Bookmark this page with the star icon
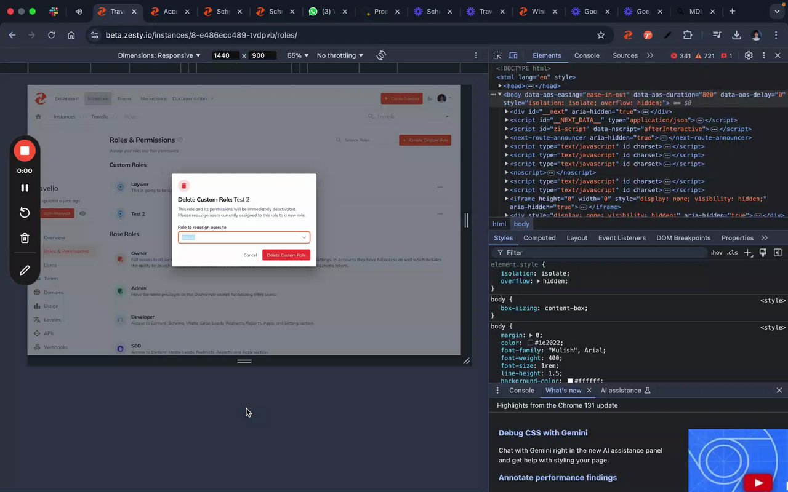 601,35
